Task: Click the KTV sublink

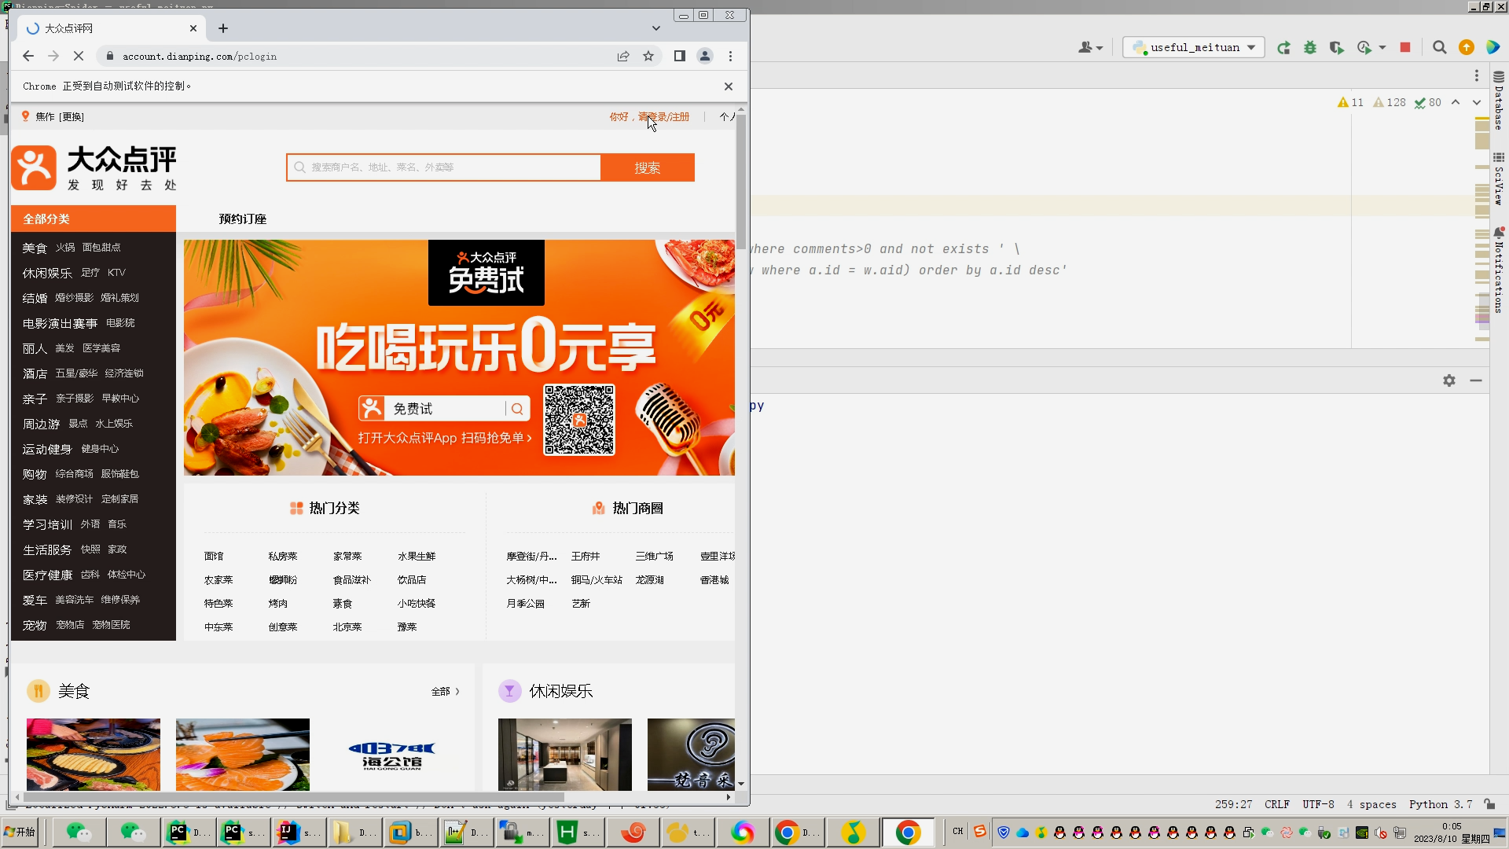Action: tap(116, 272)
